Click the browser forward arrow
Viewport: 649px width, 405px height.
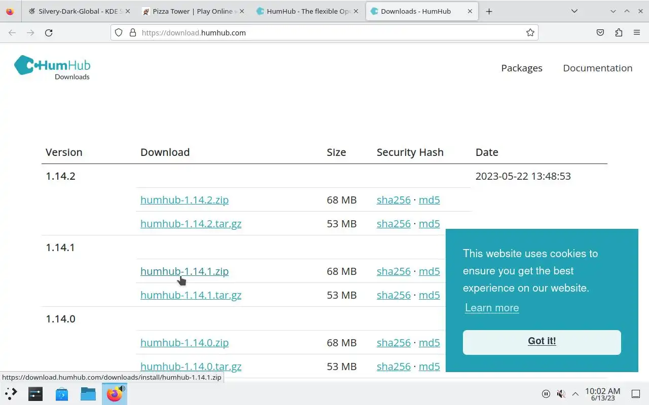(x=30, y=32)
